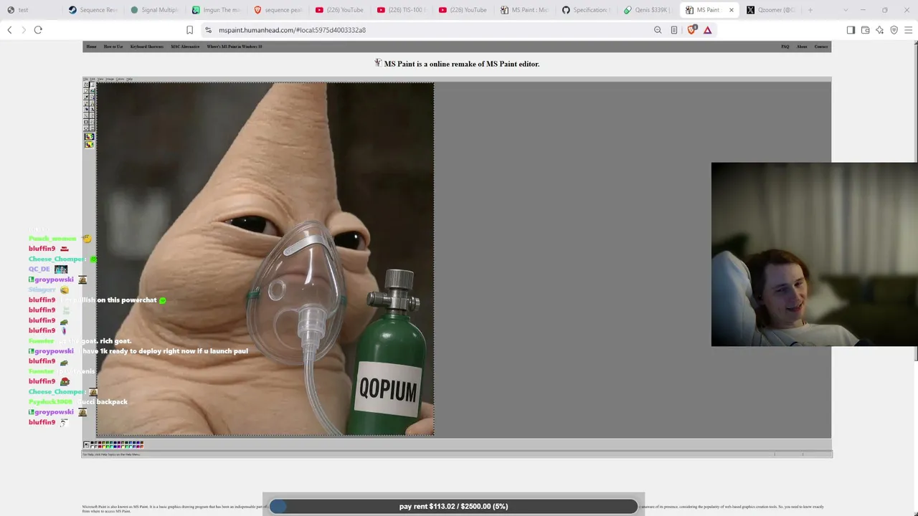
Task: Visit the MAC Alternative link
Action: point(185,47)
